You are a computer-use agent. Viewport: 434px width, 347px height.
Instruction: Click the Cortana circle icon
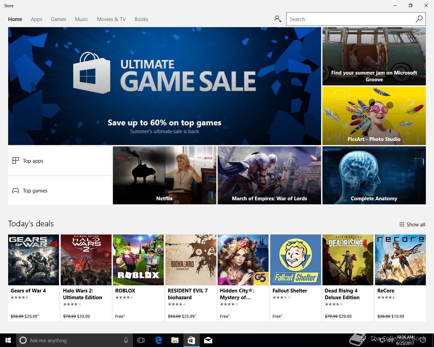pos(23,340)
